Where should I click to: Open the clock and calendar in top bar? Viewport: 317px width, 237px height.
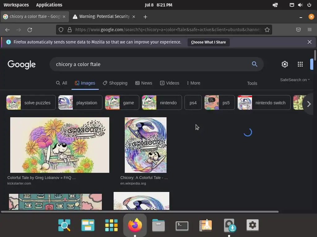point(158,5)
